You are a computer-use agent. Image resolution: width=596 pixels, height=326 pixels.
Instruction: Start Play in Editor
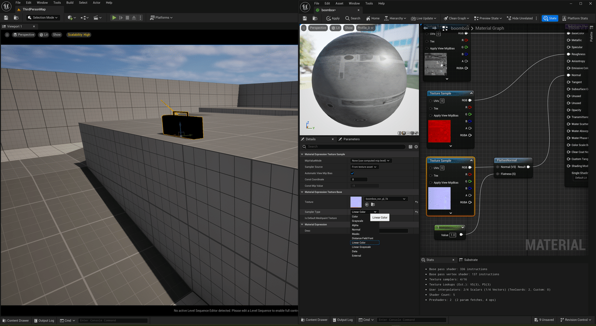click(114, 18)
